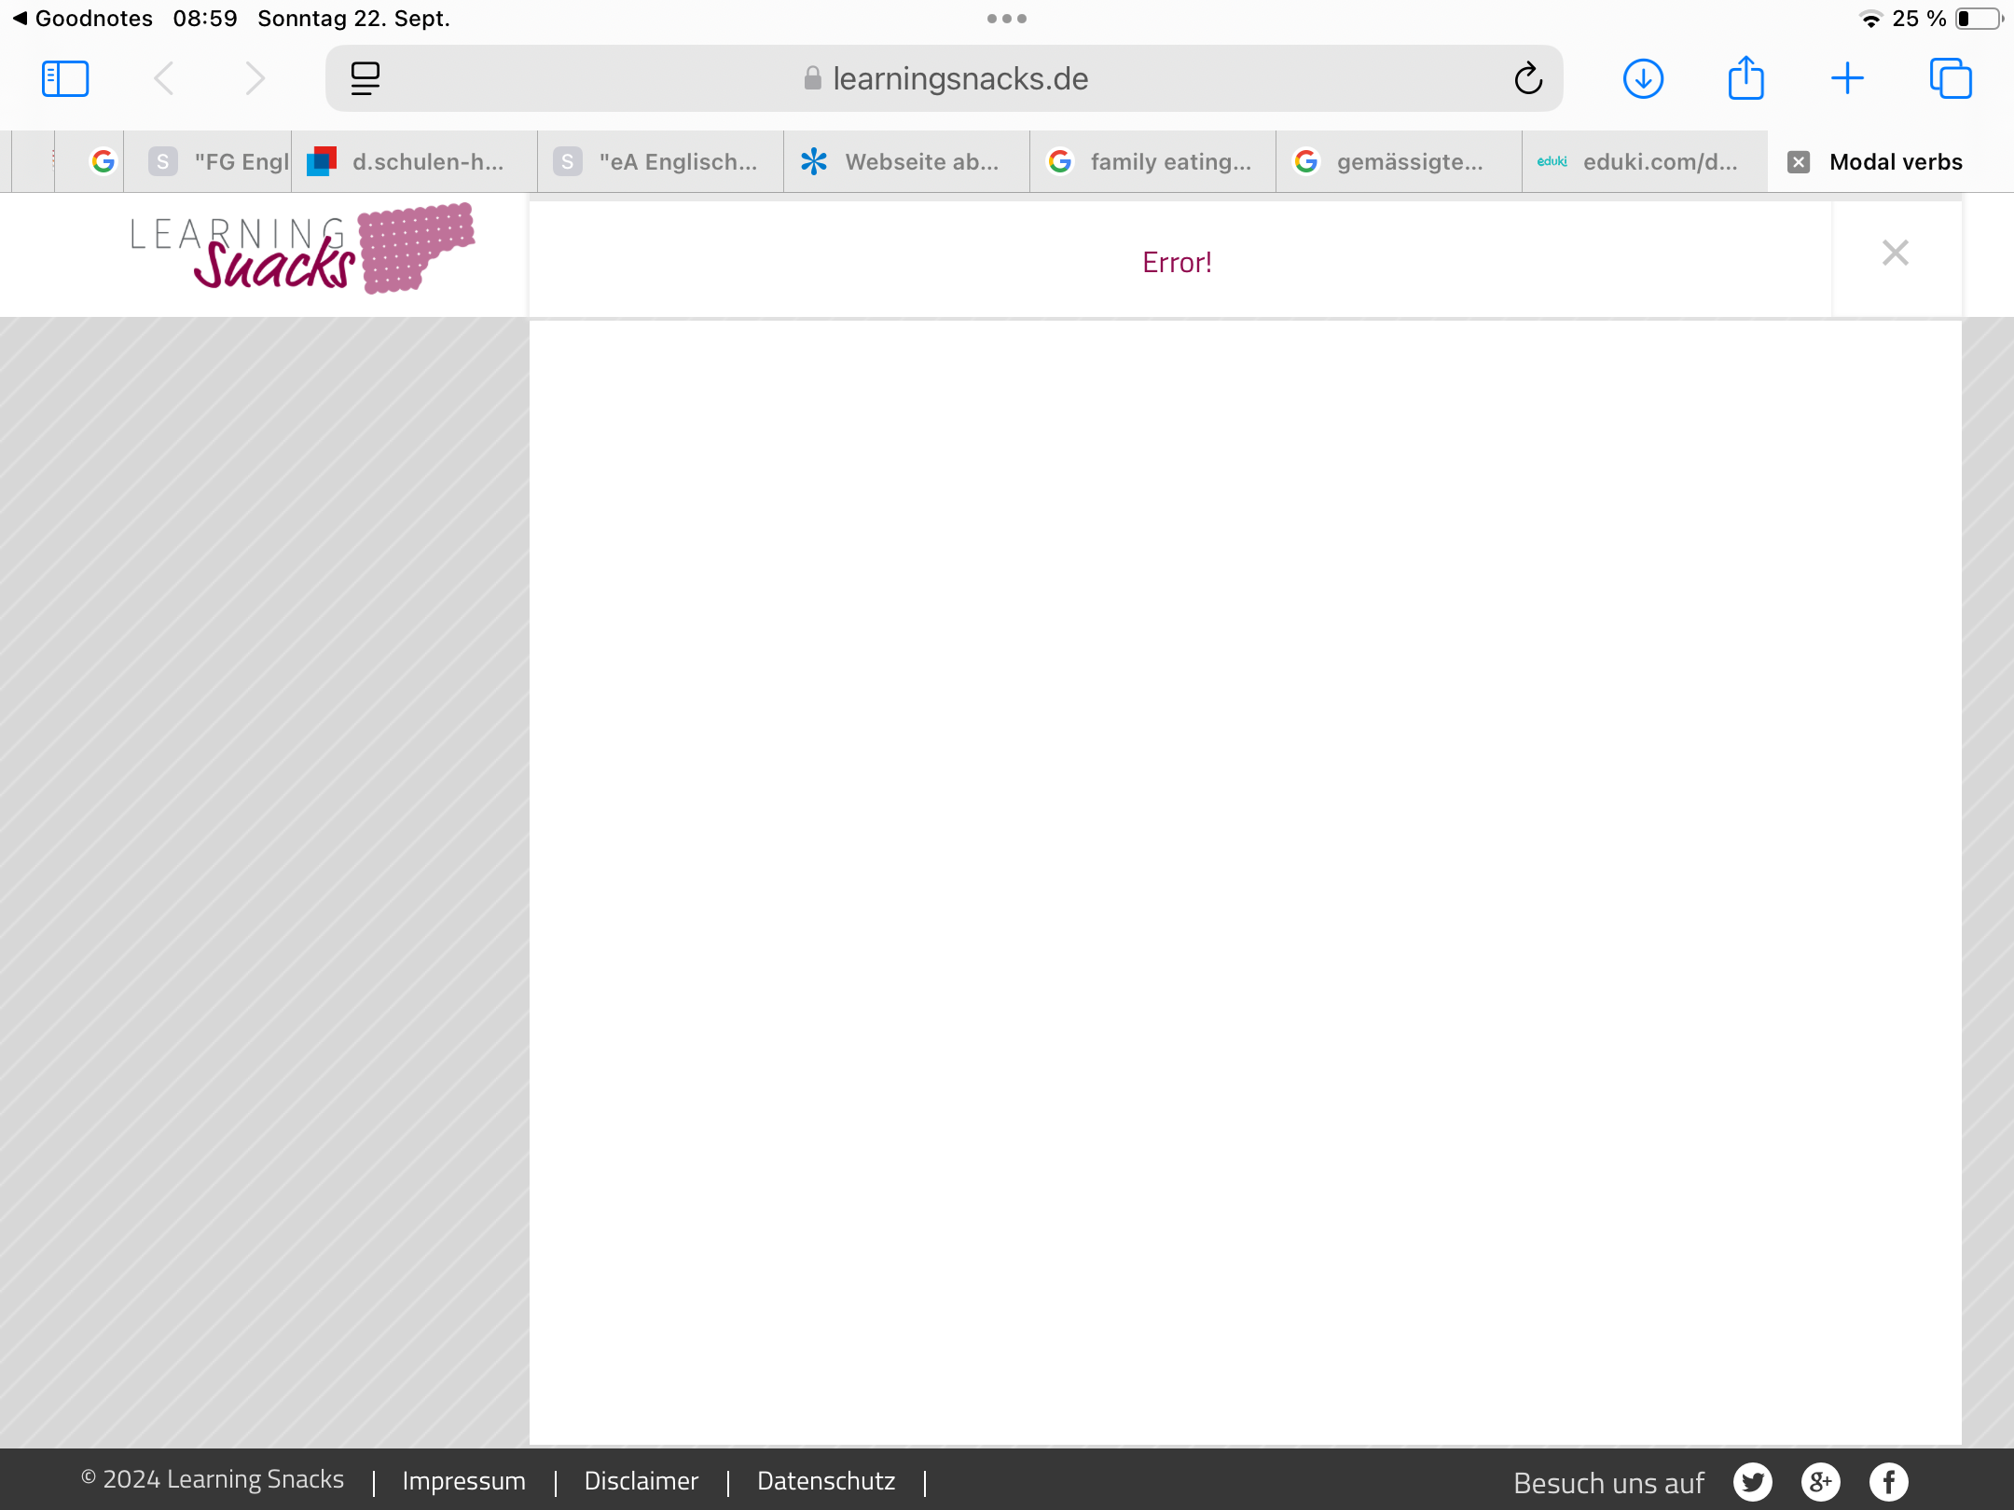Open the Google Plus icon
This screenshot has height=1510, width=2014.
[1820, 1482]
